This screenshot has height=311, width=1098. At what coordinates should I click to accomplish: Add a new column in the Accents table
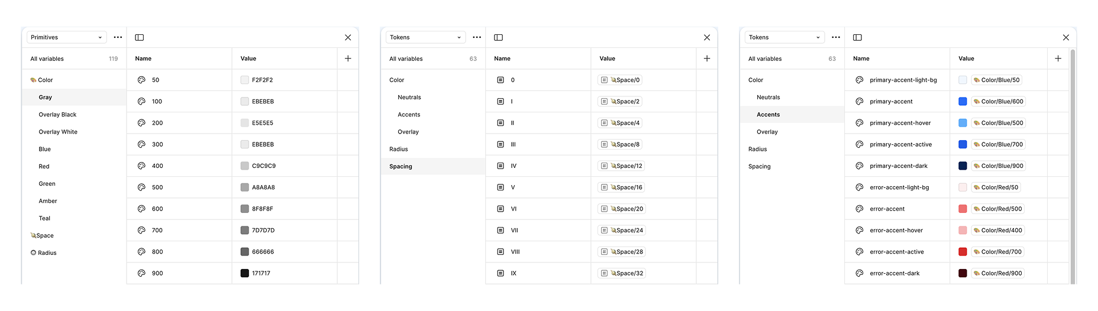point(1058,59)
